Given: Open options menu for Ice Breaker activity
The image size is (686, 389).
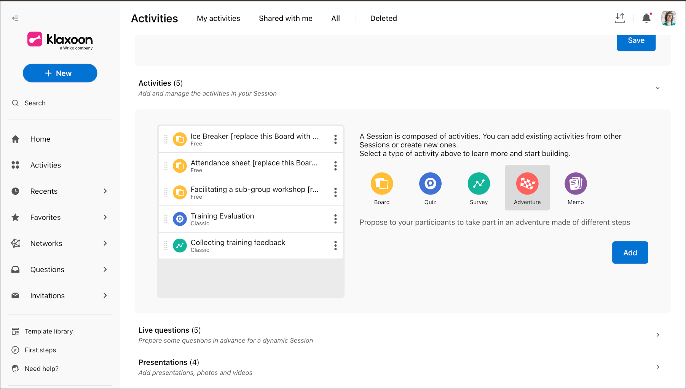Looking at the screenshot, I should pyautogui.click(x=335, y=139).
